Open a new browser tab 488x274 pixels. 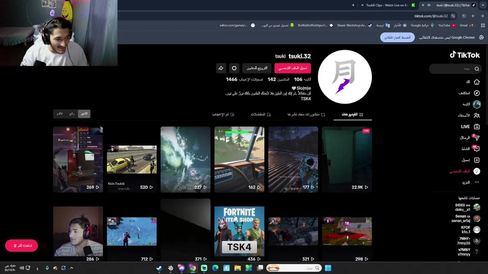353,5
